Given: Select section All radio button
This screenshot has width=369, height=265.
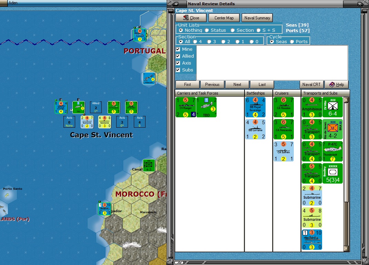Looking at the screenshot, I should [x=181, y=41].
